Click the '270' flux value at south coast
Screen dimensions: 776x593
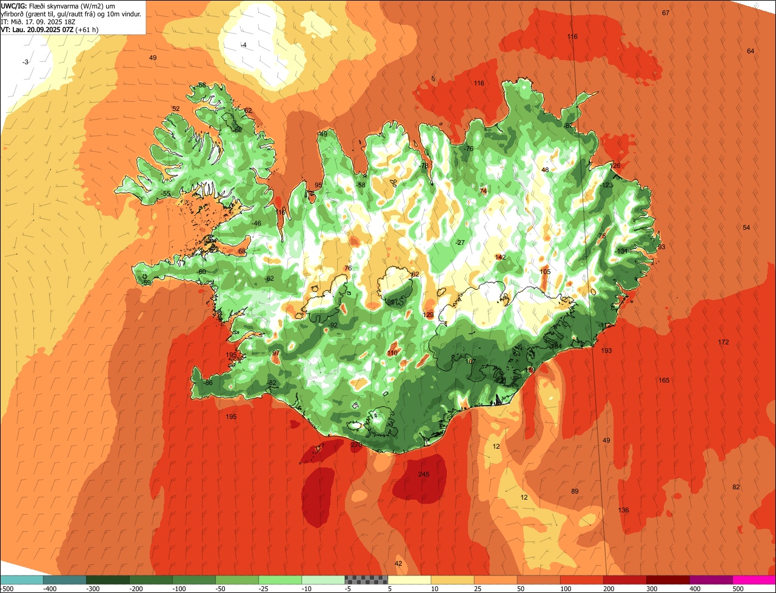[356, 445]
